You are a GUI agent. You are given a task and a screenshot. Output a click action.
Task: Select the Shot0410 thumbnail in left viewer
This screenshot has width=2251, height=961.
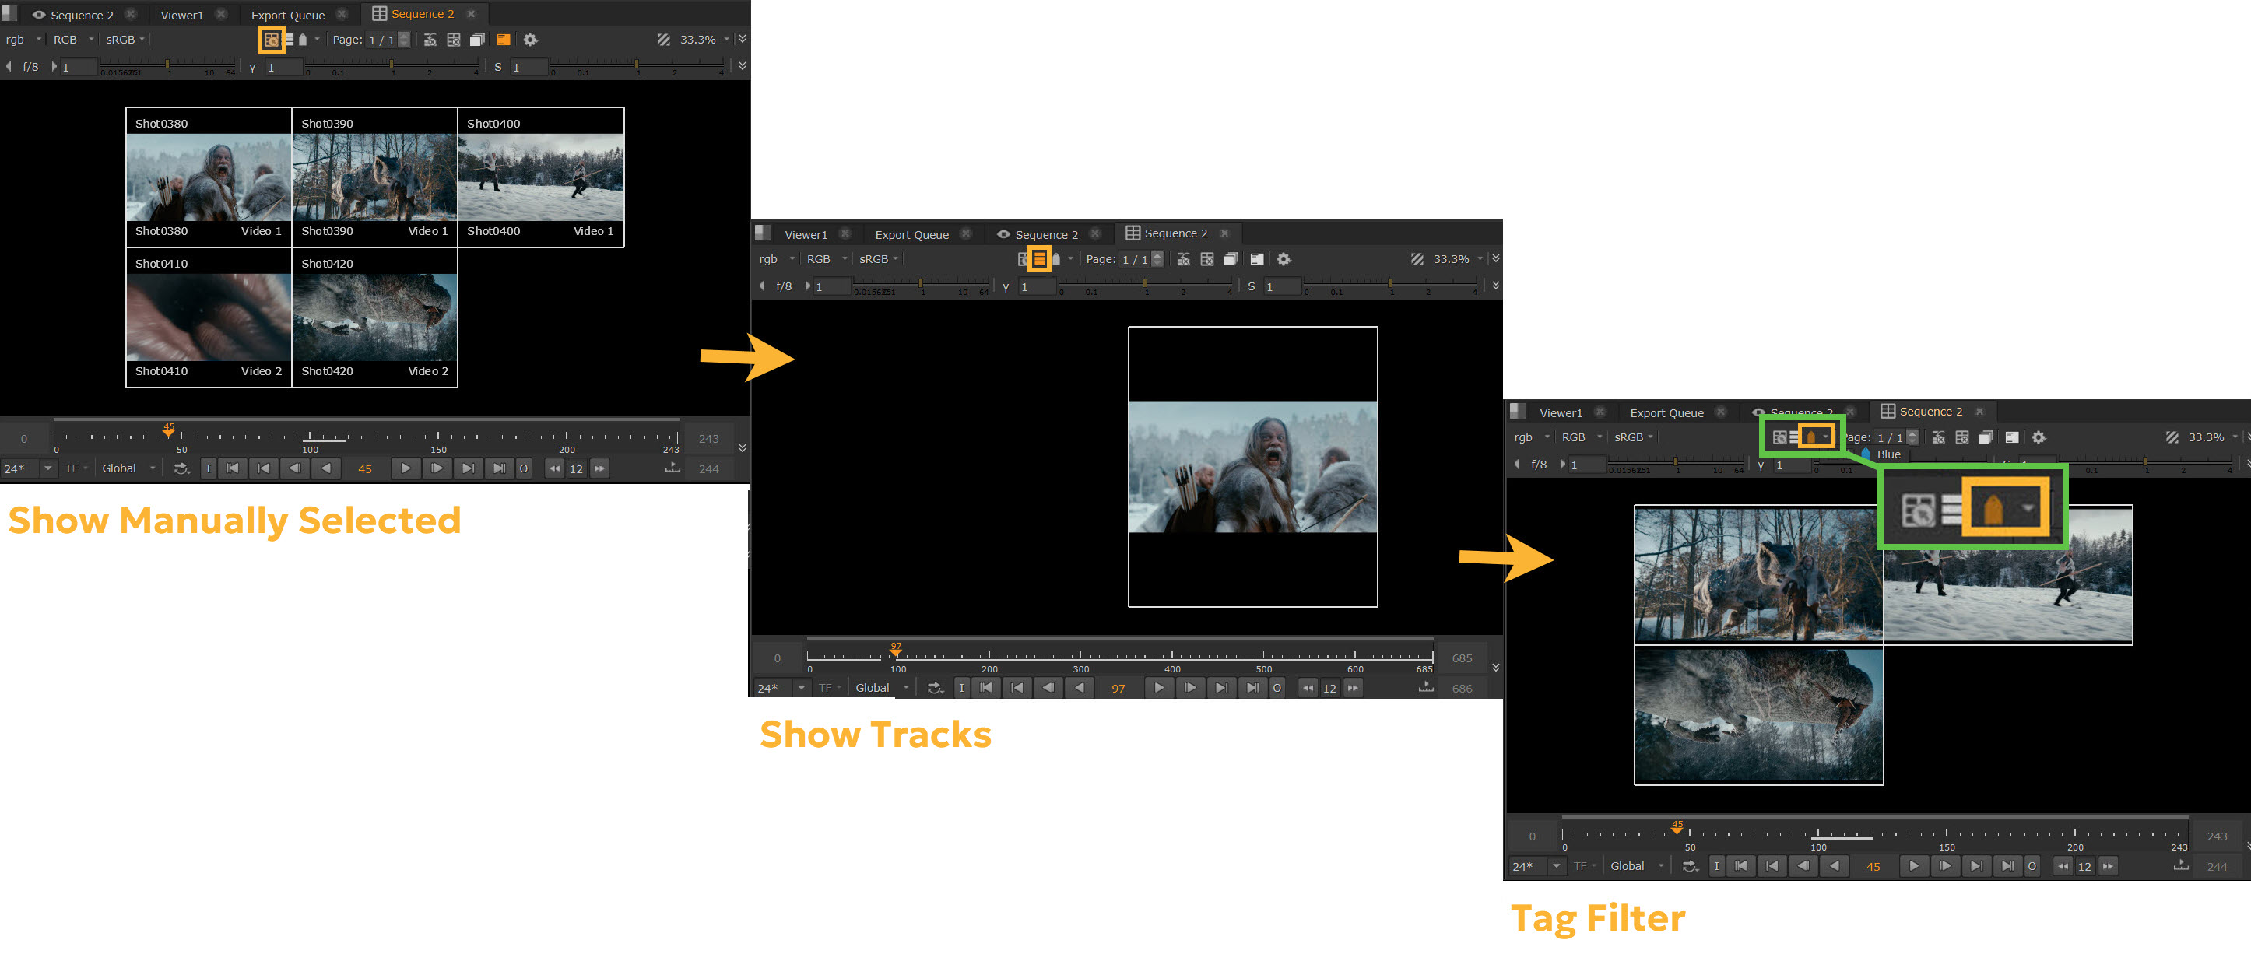tap(209, 317)
